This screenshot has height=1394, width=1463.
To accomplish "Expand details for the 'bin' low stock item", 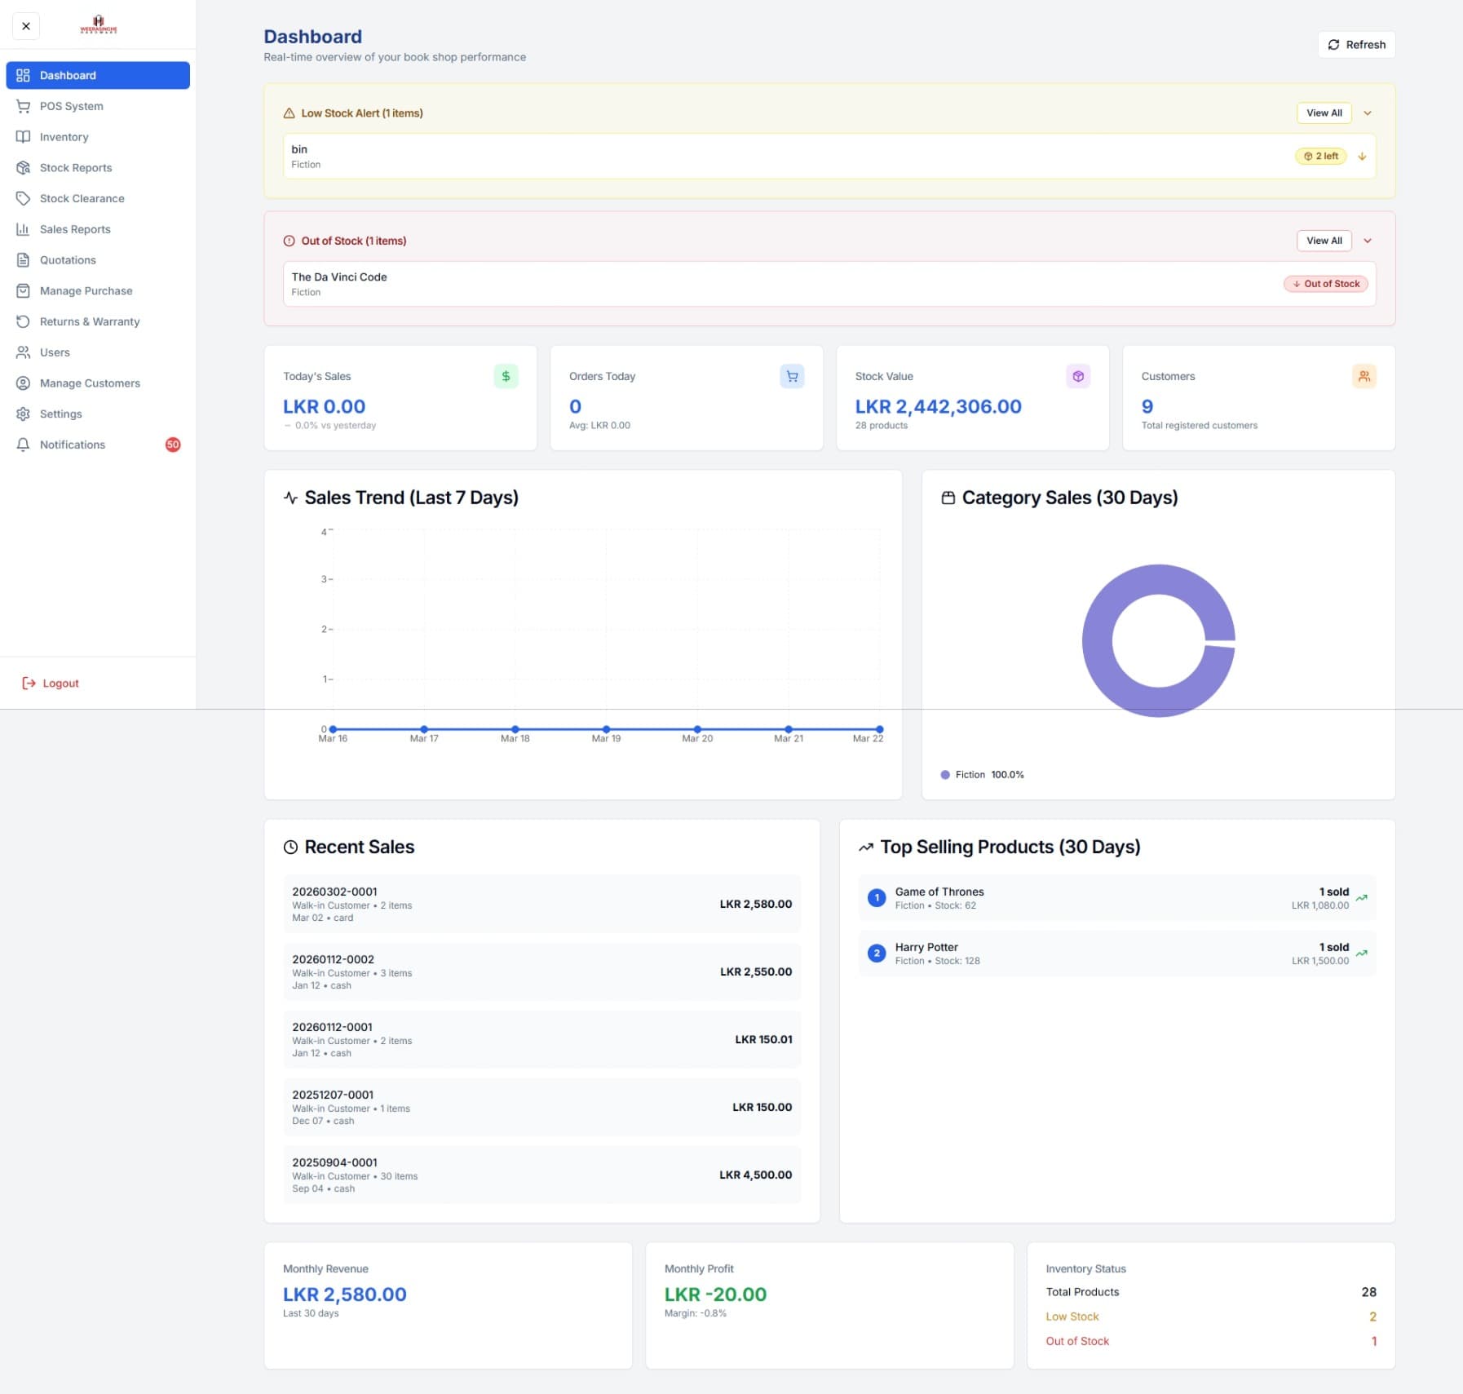I will pos(1363,155).
